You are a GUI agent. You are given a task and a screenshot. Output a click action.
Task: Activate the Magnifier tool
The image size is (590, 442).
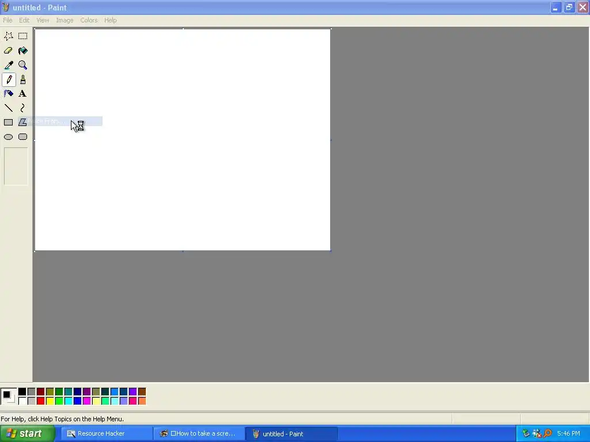(x=23, y=65)
